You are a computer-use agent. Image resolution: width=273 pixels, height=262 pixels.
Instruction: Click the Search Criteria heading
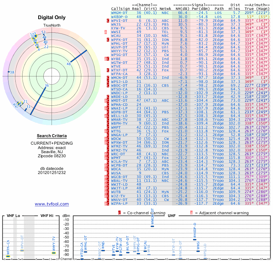(52, 136)
